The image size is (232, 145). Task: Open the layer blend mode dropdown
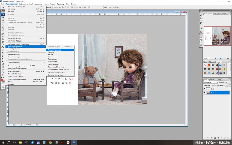[211, 82]
